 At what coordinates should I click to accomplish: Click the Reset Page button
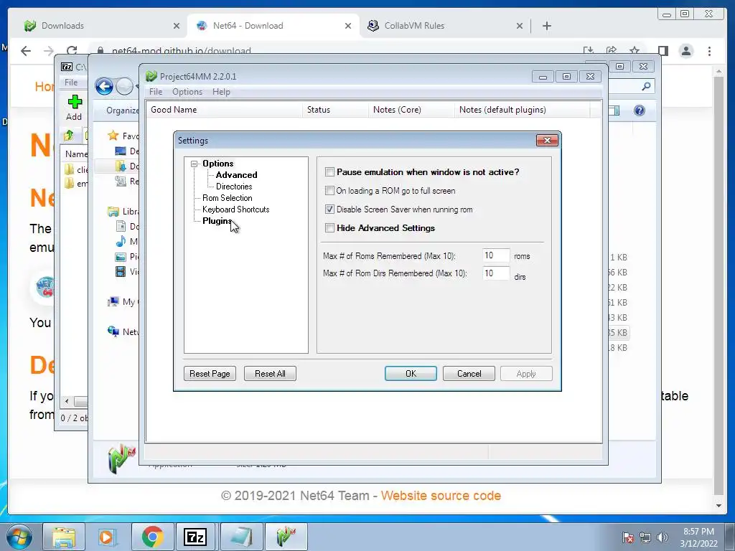[210, 373]
